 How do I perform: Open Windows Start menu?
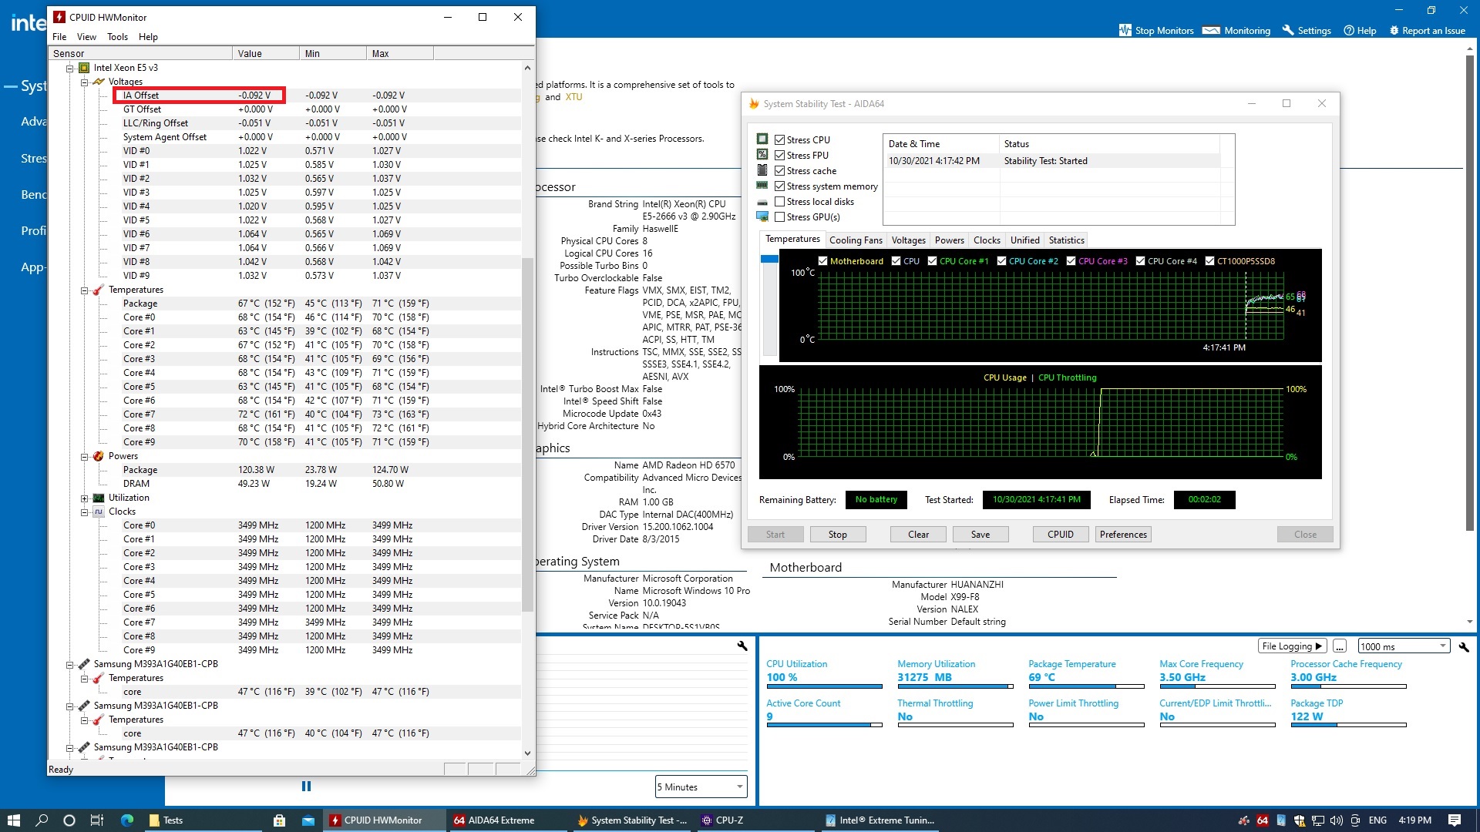click(13, 820)
